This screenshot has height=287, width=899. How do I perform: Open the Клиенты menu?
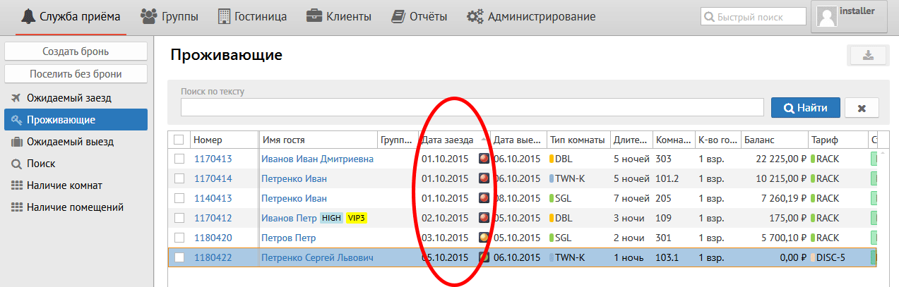point(339,16)
